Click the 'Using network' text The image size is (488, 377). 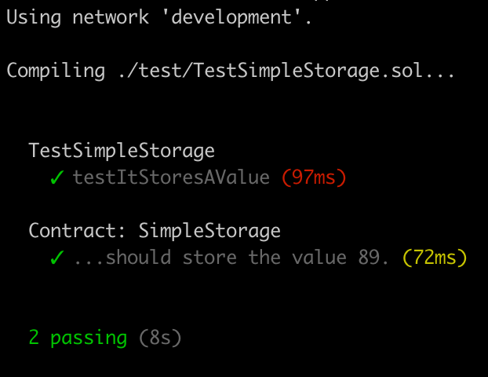click(78, 17)
